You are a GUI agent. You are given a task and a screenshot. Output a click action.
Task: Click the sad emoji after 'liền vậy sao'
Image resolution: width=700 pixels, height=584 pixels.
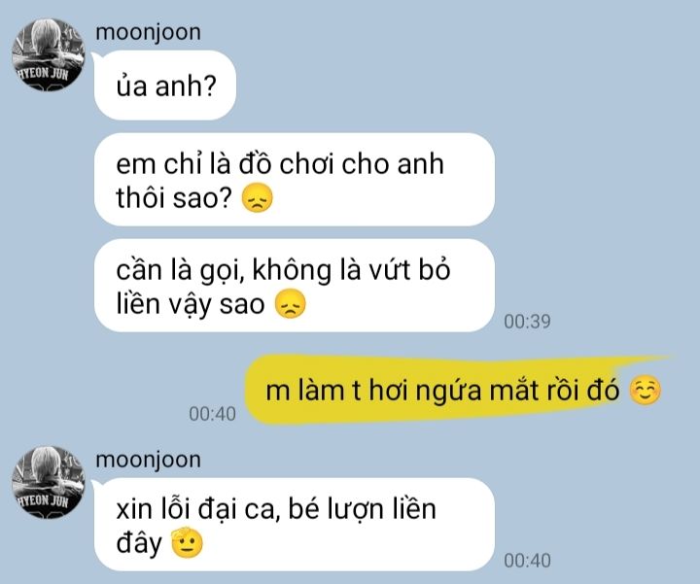[290, 304]
